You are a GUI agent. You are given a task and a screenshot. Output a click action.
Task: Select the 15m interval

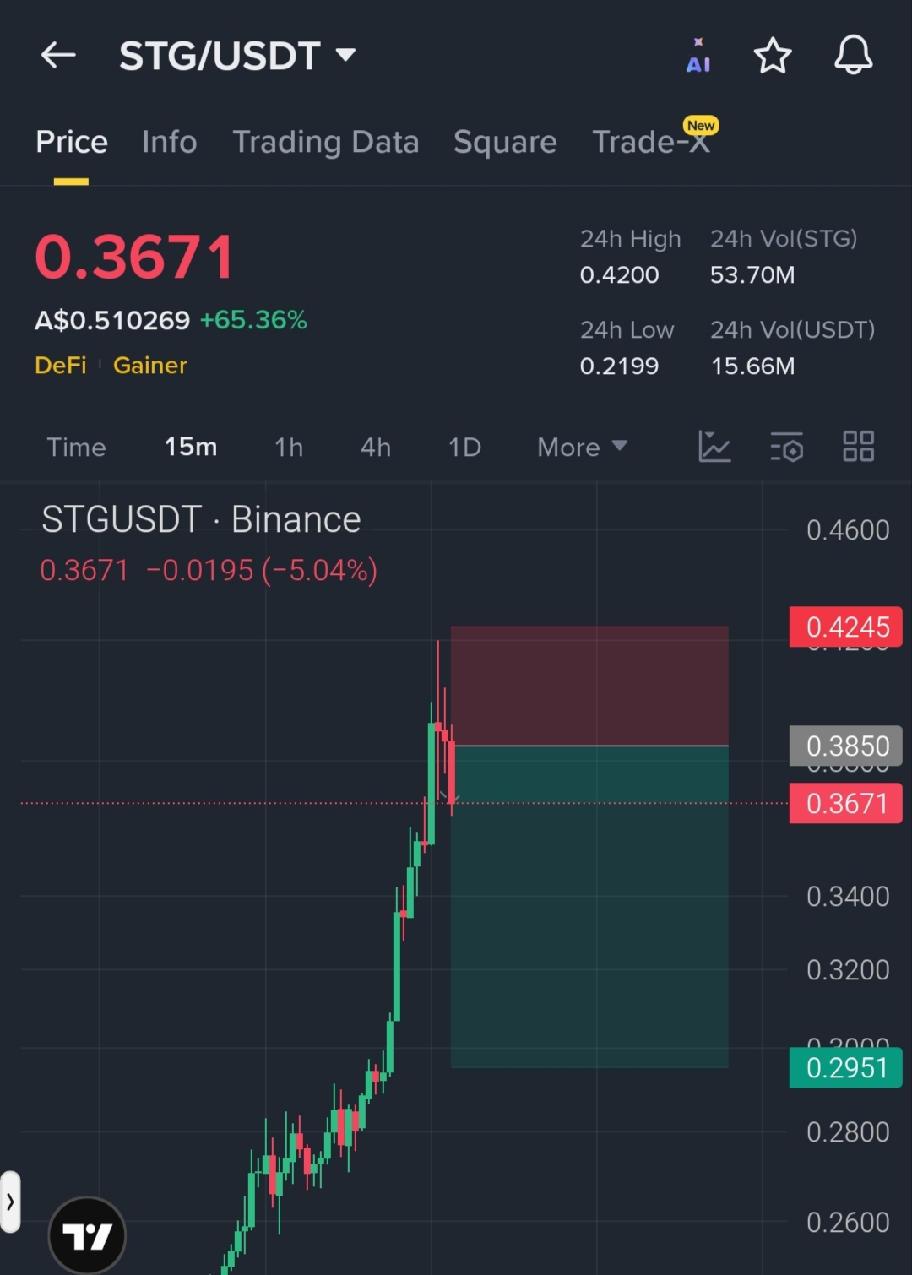coord(191,447)
